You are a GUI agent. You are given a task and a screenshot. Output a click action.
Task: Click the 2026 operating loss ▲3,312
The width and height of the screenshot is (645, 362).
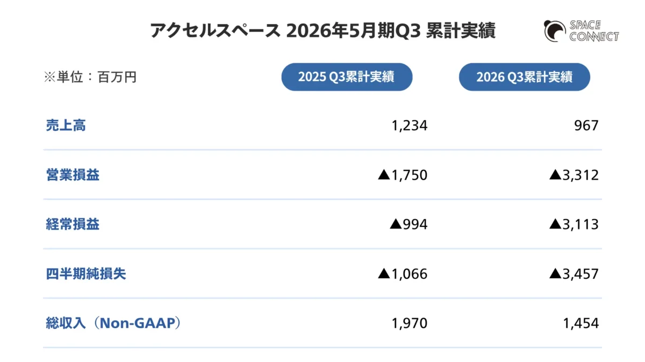point(574,175)
